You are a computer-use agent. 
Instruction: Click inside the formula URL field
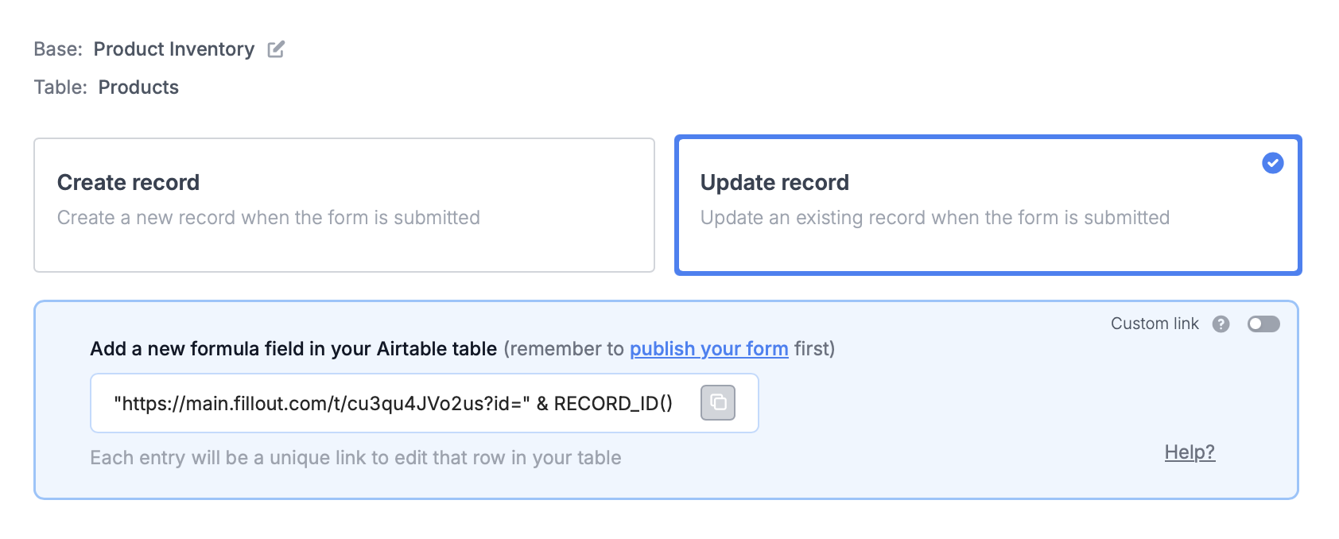tap(393, 404)
